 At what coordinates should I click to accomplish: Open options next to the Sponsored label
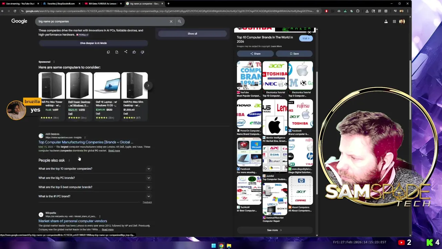54,62
